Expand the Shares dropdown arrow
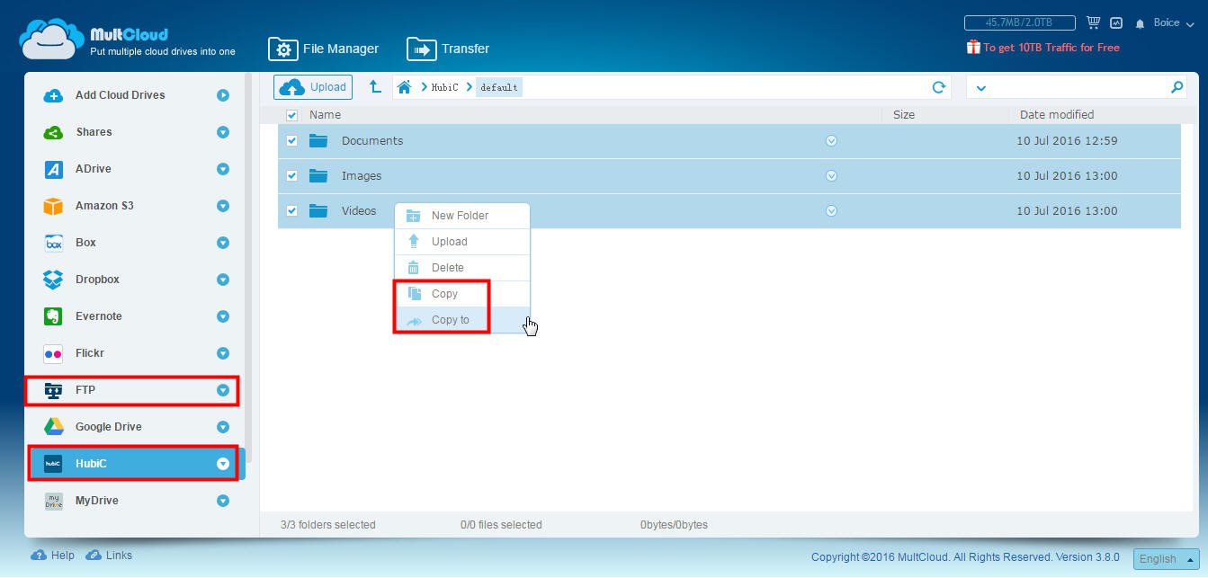Screen dimensions: 1208x578 (222, 132)
